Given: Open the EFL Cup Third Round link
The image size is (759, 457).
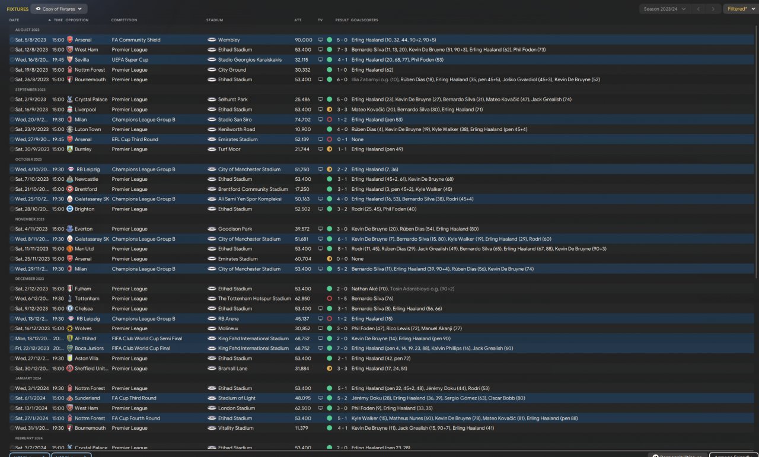Looking at the screenshot, I should point(135,139).
